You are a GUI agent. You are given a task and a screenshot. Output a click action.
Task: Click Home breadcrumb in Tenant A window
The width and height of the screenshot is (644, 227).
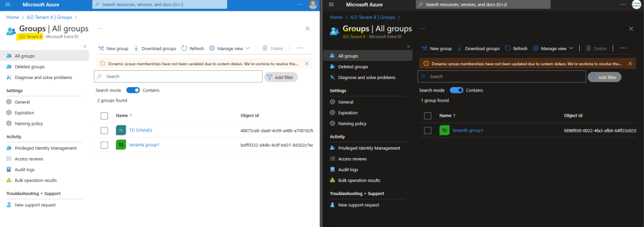13,17
